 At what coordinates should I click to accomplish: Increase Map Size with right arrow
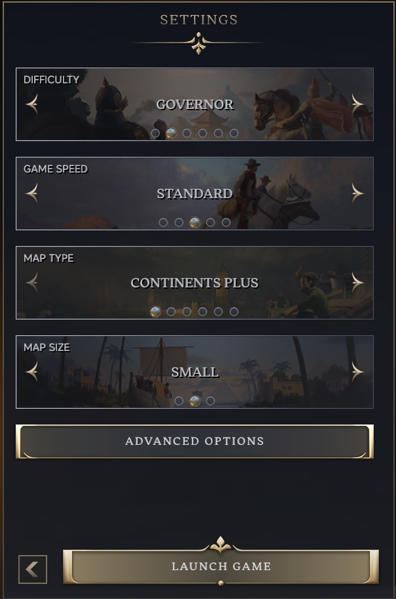pos(357,372)
